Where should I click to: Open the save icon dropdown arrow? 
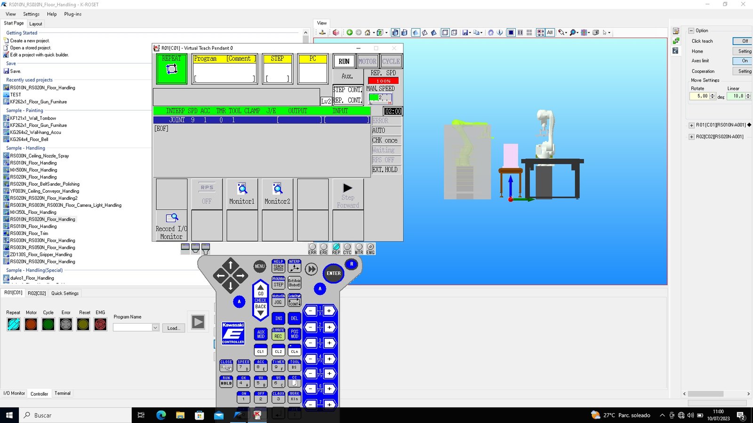(x=470, y=33)
